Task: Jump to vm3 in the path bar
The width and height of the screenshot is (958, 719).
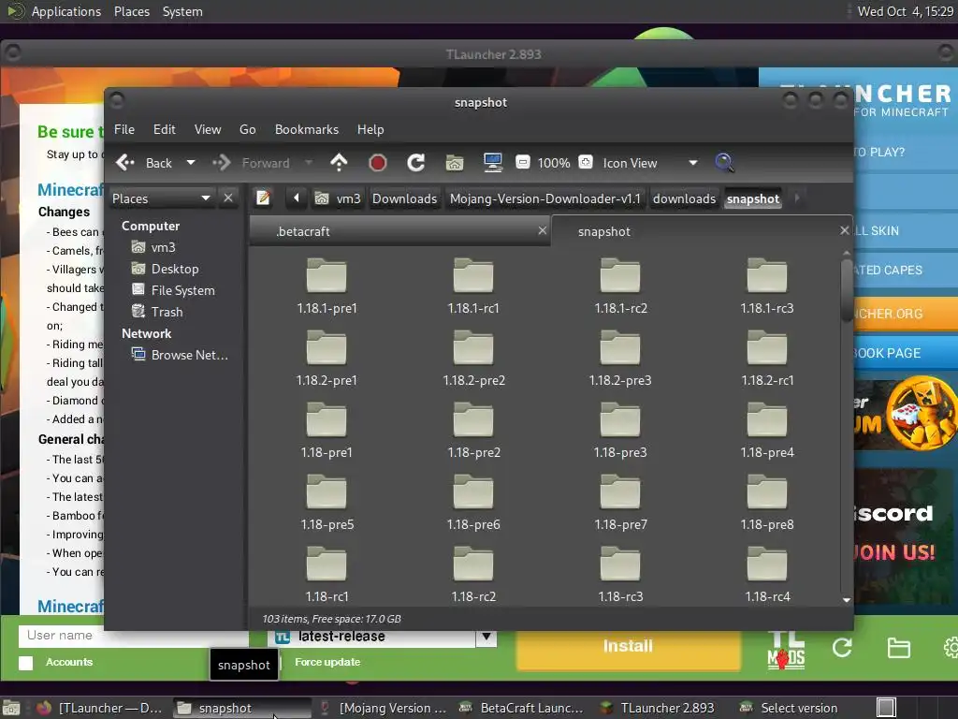Action: coord(338,198)
